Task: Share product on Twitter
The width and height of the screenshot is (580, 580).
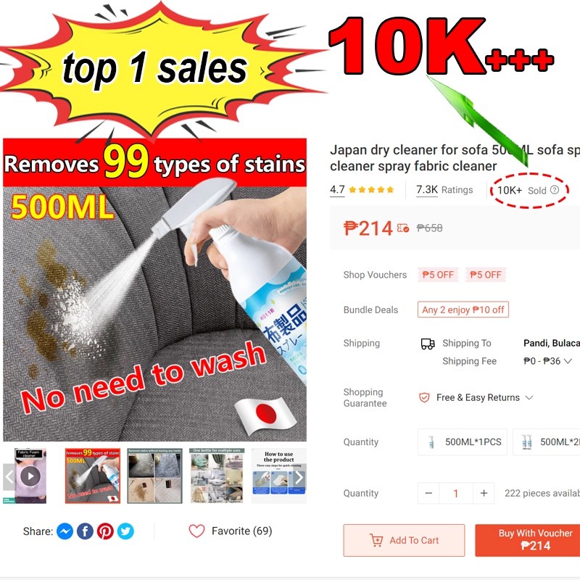Action: pyautogui.click(x=125, y=531)
